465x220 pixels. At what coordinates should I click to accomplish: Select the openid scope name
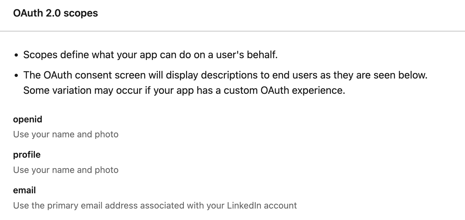(28, 120)
